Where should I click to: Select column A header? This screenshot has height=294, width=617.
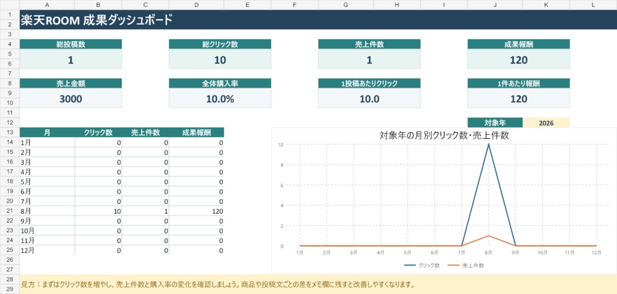47,5
